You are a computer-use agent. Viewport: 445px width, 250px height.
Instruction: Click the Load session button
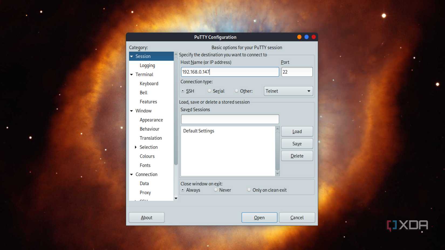click(x=297, y=131)
